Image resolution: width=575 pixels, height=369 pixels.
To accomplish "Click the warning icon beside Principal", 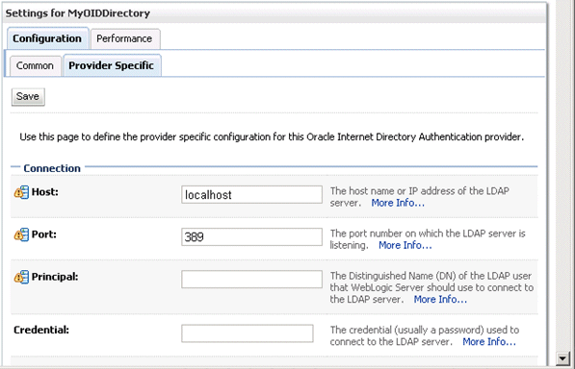I will (21, 277).
